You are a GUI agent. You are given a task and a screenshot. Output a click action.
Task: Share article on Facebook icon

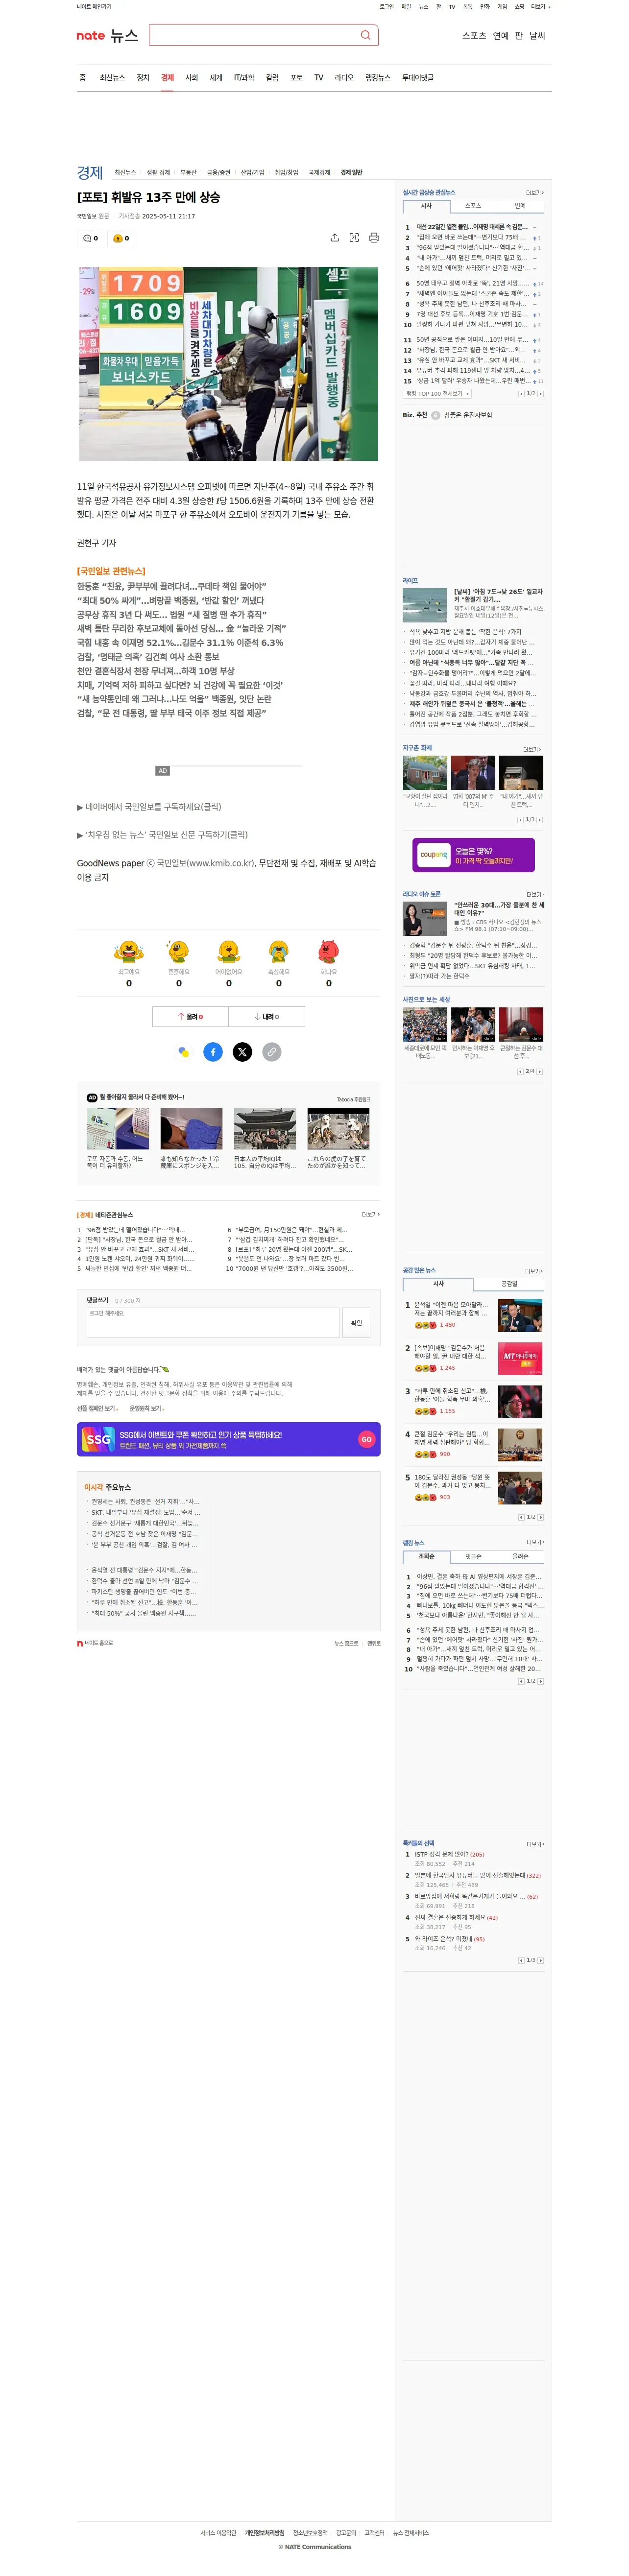(x=213, y=1052)
